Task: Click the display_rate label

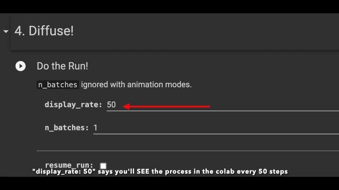Action: [x=73, y=104]
